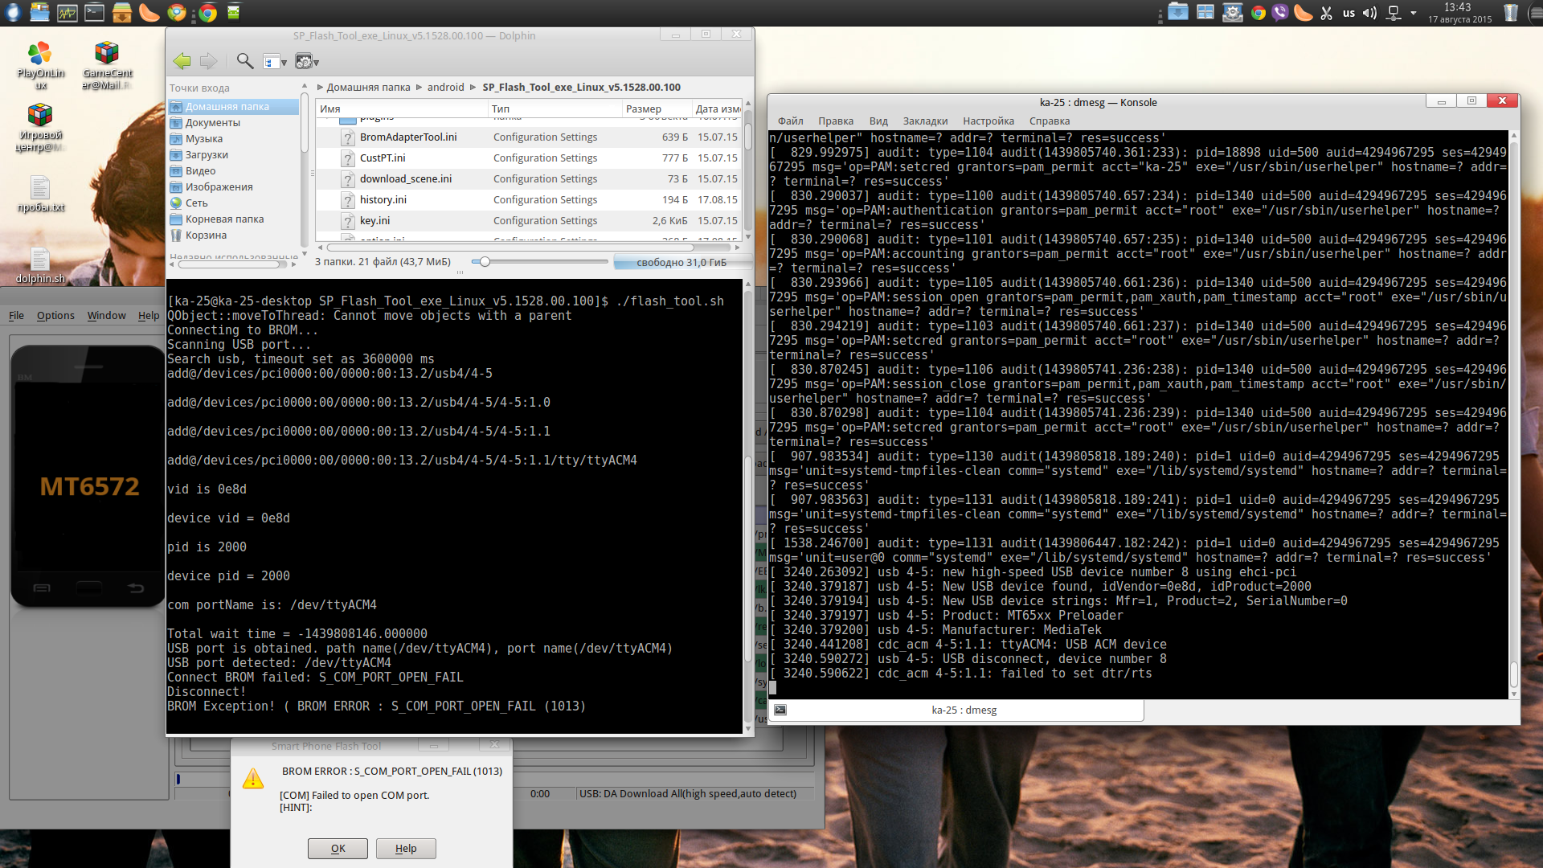Viewport: 1543px width, 868px height.
Task: Open the volume control in the tray
Action: pyautogui.click(x=1370, y=13)
